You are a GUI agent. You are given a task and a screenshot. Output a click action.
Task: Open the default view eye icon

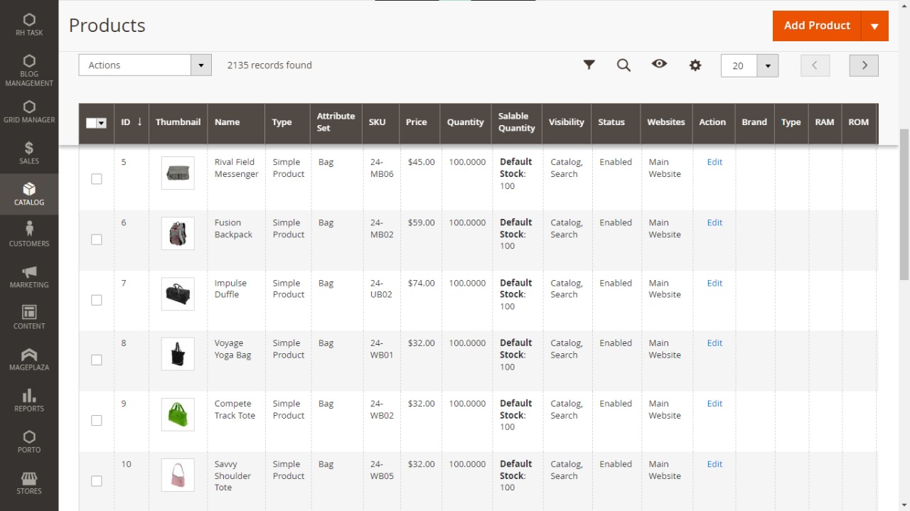(x=659, y=64)
